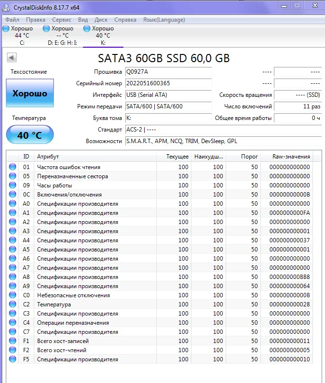Select the Всего хост-записей row
Screen dimensions: 325x383
(x=160, y=341)
